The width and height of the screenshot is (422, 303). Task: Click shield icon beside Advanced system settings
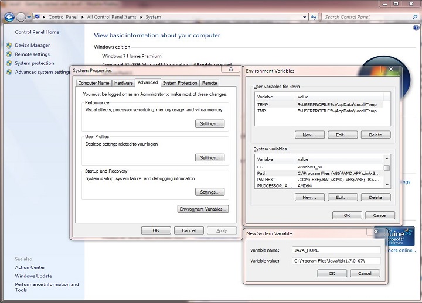click(9, 72)
